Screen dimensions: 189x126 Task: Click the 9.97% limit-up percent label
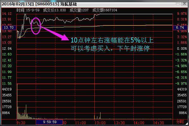click(182, 14)
